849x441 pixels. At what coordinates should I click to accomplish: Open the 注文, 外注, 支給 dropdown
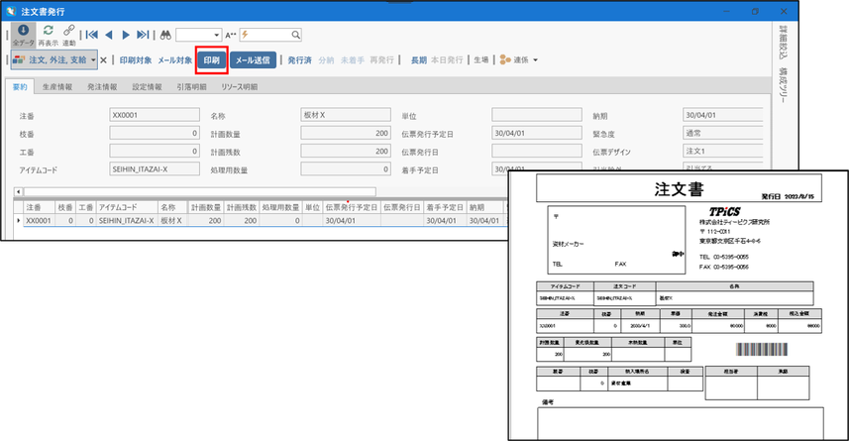pos(94,60)
